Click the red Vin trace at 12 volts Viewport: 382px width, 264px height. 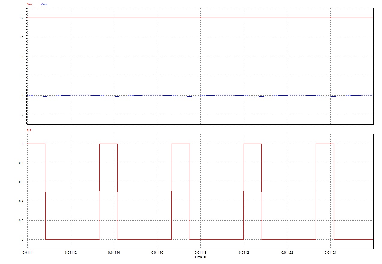coord(200,18)
